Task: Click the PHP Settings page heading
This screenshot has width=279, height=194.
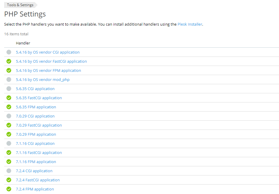Action: click(25, 14)
